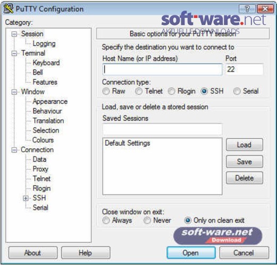Open Appearance settings

click(50, 102)
